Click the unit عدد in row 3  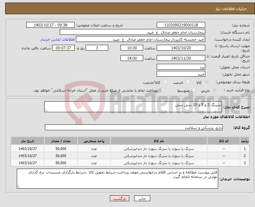coord(94,163)
